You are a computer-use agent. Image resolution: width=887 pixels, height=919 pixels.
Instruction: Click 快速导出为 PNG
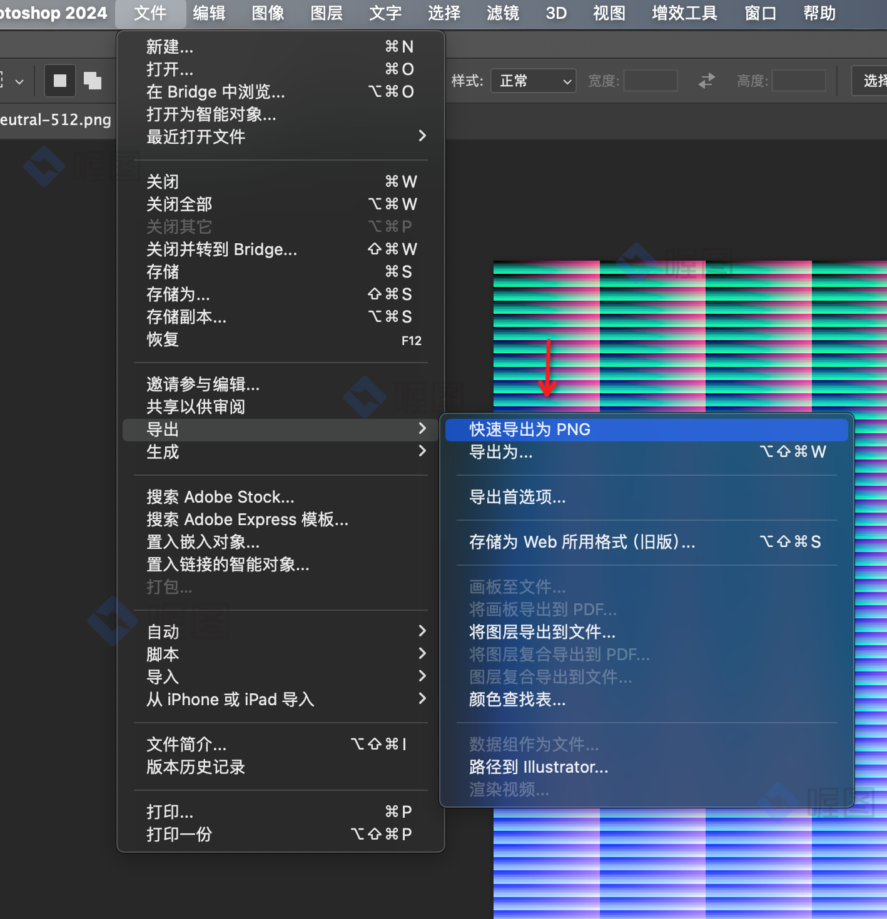click(x=647, y=429)
